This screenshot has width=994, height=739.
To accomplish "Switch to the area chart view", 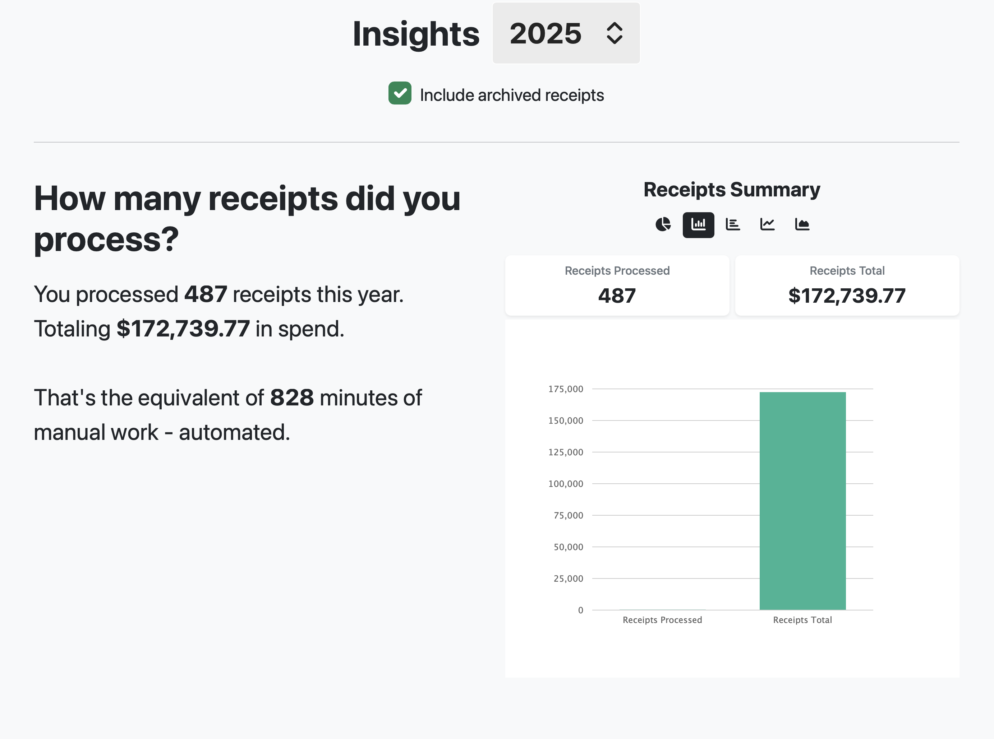I will pos(802,225).
